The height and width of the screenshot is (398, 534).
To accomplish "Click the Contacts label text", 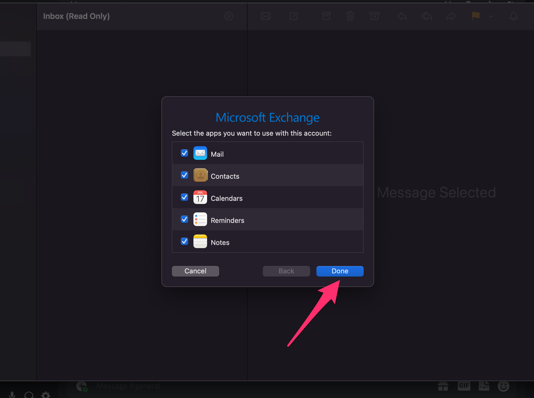I will click(225, 176).
